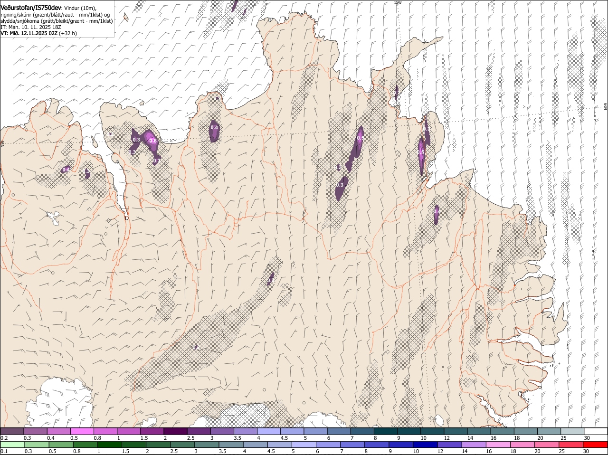The image size is (608, 455).
Task: Pick the medium green 0.5 swatch in lower row
Action: 61,445
